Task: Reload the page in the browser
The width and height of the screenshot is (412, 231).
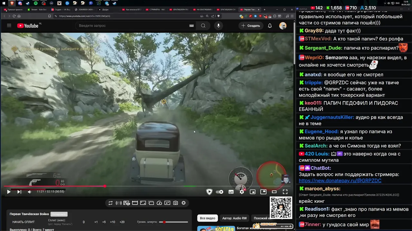Action: tap(14, 16)
